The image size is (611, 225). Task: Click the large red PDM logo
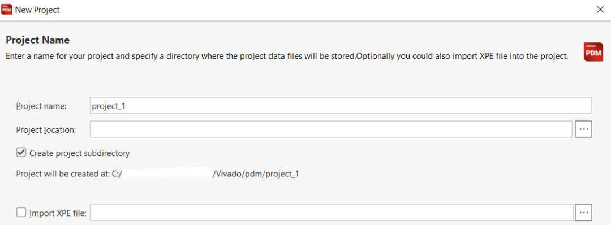coord(593,52)
